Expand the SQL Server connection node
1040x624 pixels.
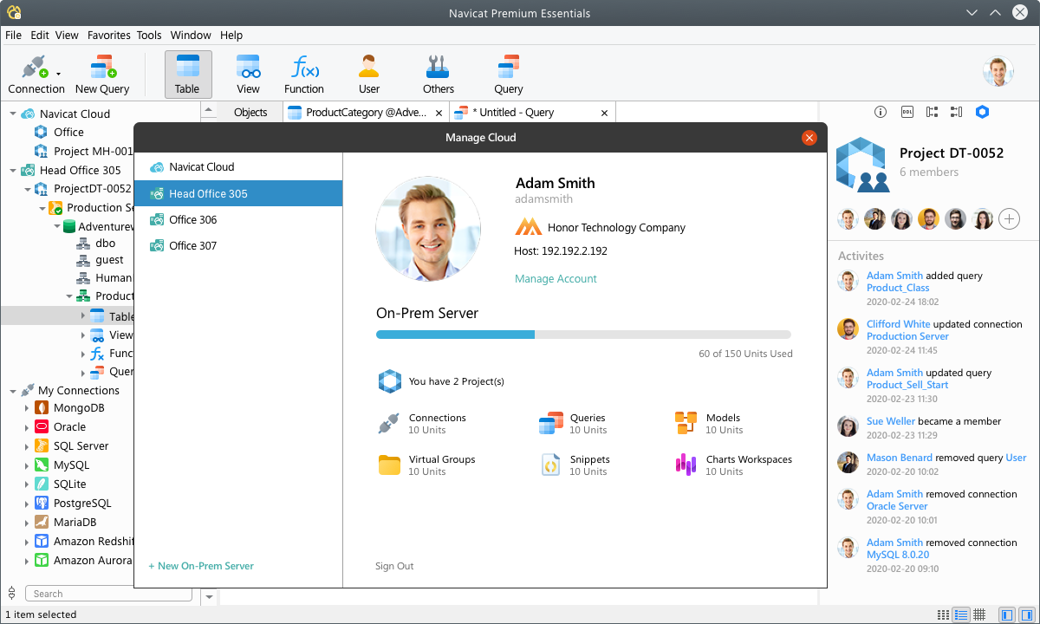pos(27,446)
